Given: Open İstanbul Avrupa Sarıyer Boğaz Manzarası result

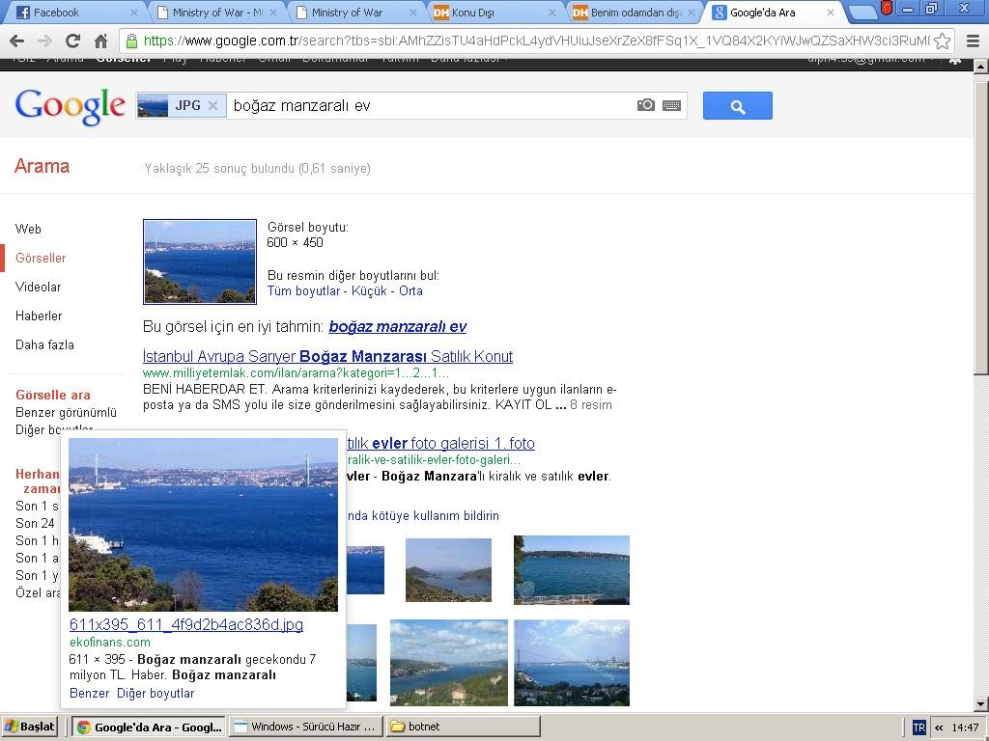Looking at the screenshot, I should pos(327,356).
